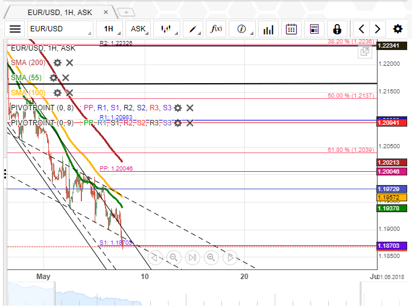Open the f(x) indicators menu
This screenshot has width=412, height=308.
coord(215,29)
